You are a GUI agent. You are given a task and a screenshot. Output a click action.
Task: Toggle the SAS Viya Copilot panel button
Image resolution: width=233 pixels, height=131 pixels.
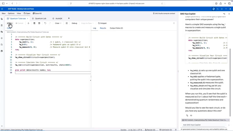coord(213,9)
